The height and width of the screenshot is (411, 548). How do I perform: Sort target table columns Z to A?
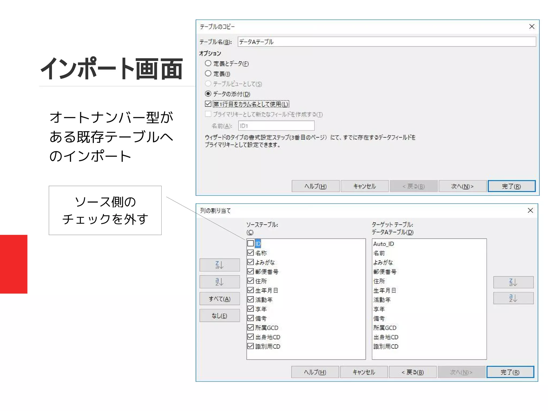click(x=513, y=282)
